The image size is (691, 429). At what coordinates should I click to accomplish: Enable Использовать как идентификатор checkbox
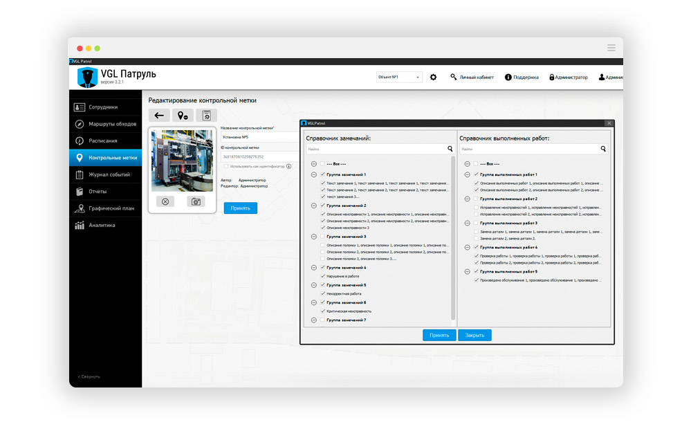(x=226, y=166)
